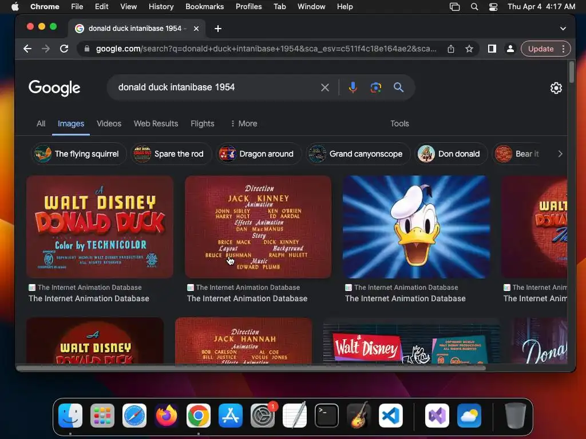Clear the search query with the X
This screenshot has width=586, height=439.
(x=325, y=87)
